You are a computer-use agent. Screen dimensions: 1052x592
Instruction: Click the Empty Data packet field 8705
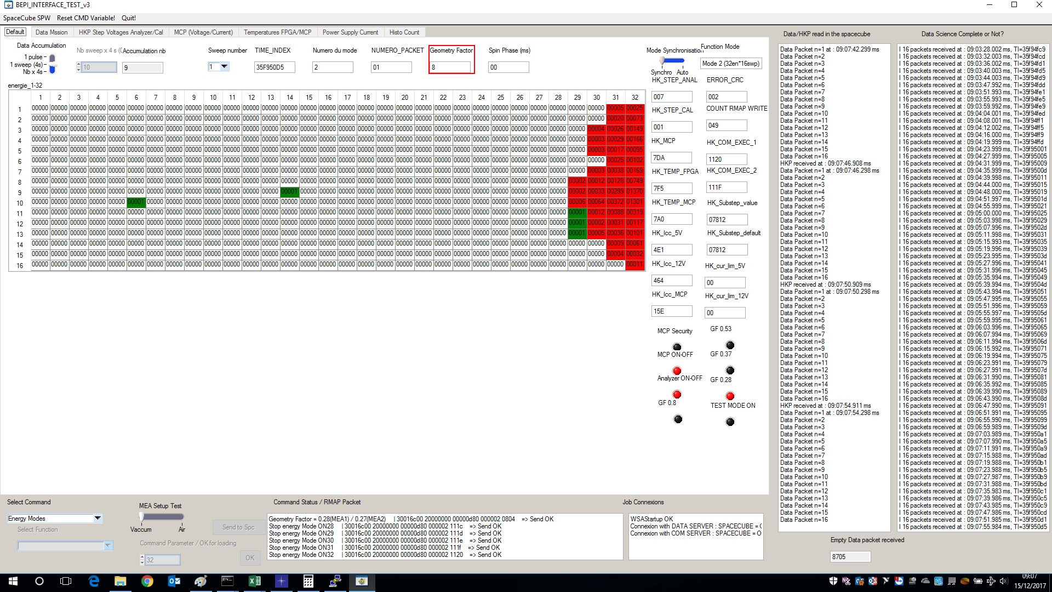point(850,557)
